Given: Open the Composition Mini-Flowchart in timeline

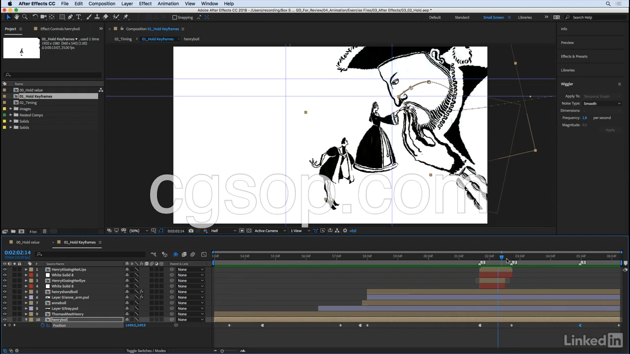Looking at the screenshot, I should 154,255.
